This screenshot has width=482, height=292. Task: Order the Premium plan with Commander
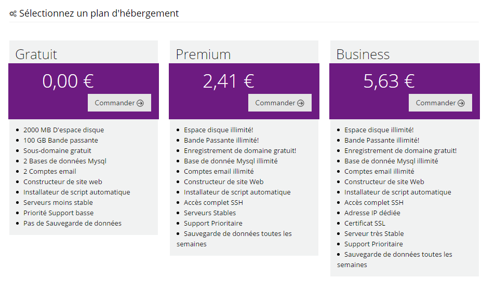tap(280, 103)
